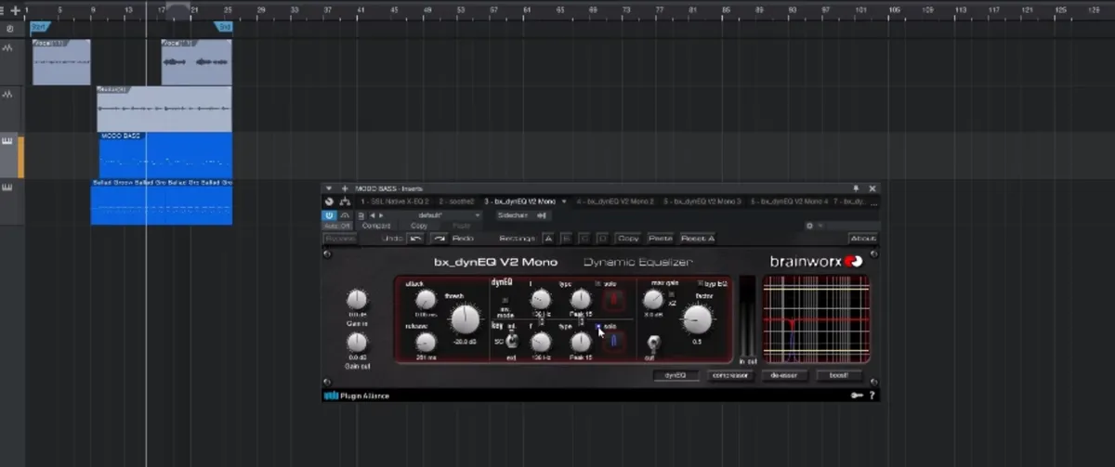Screen dimensions: 1115x467
Task: Click the Plugin Alliance logo
Action: click(357, 396)
